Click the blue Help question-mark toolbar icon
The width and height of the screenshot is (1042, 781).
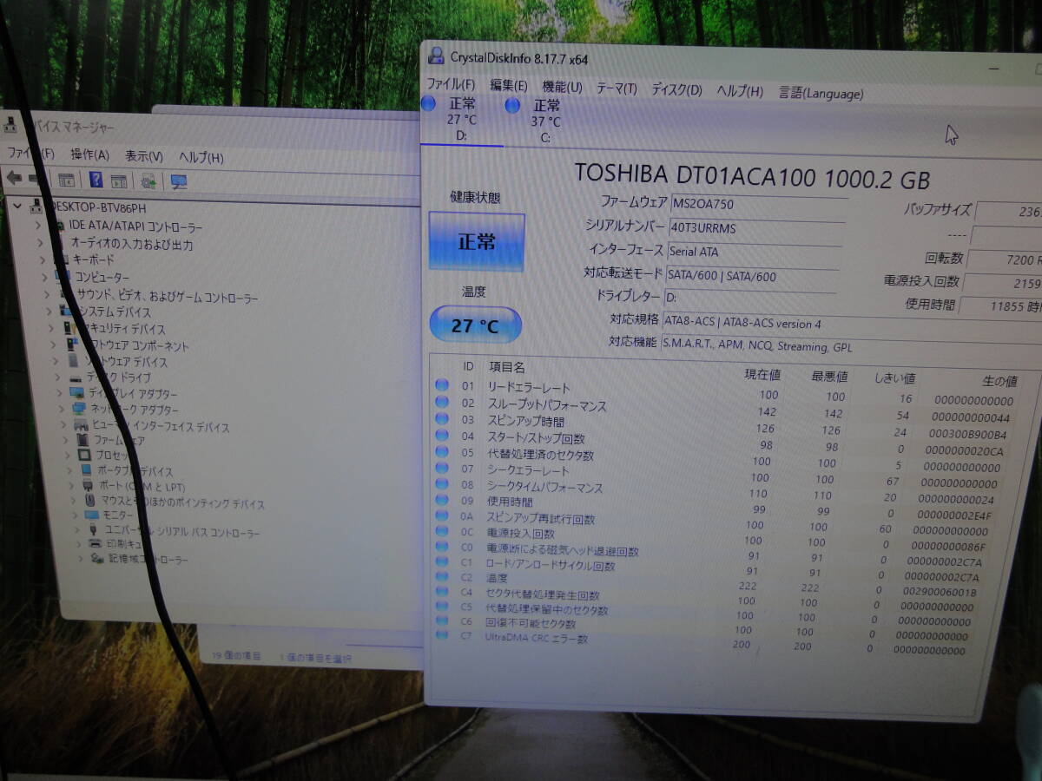click(x=96, y=180)
